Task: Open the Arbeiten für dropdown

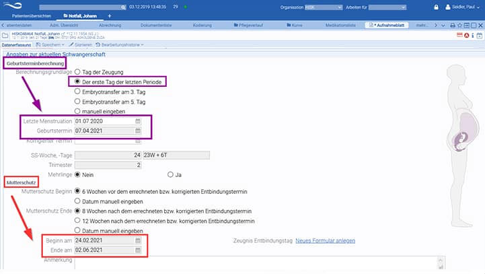Action: click(x=387, y=7)
